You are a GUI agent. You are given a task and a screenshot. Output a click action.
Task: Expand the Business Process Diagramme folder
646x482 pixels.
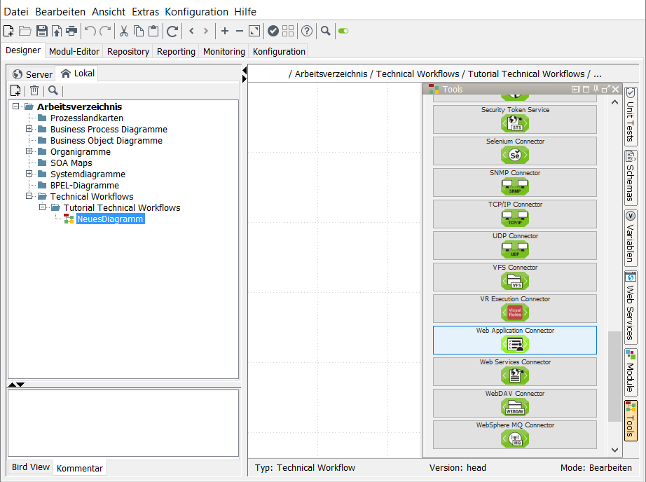click(29, 129)
